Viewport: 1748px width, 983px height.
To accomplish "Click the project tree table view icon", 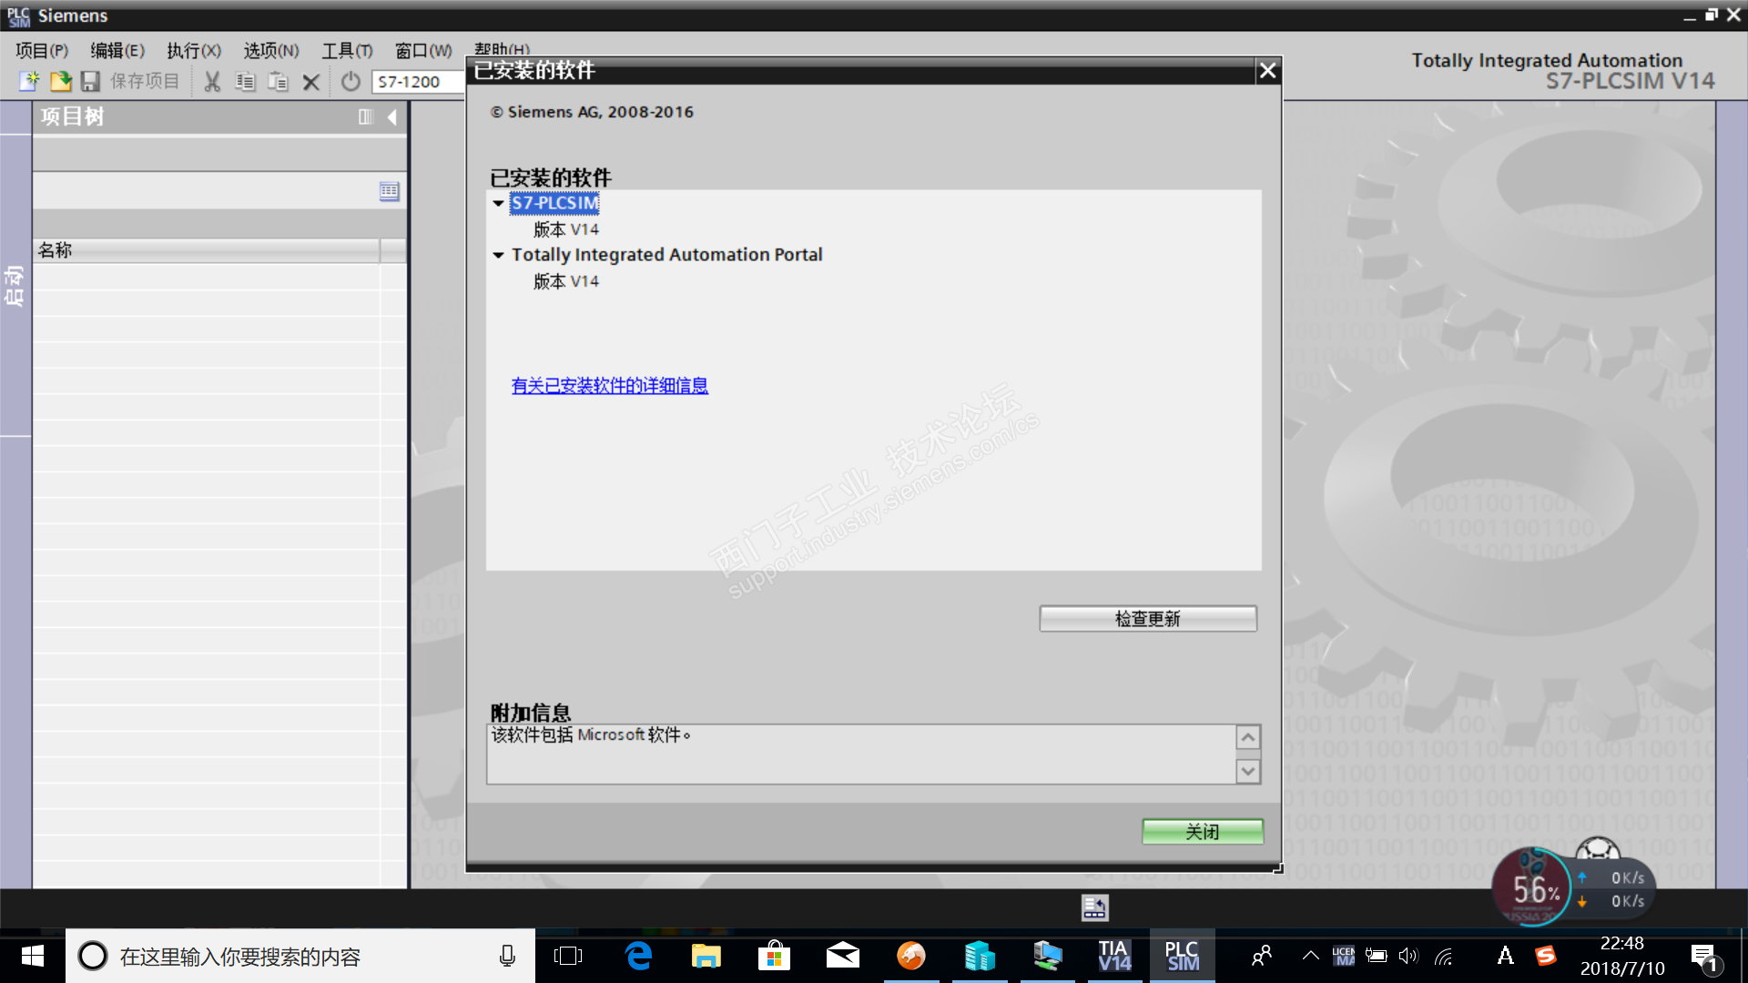I will [x=389, y=191].
